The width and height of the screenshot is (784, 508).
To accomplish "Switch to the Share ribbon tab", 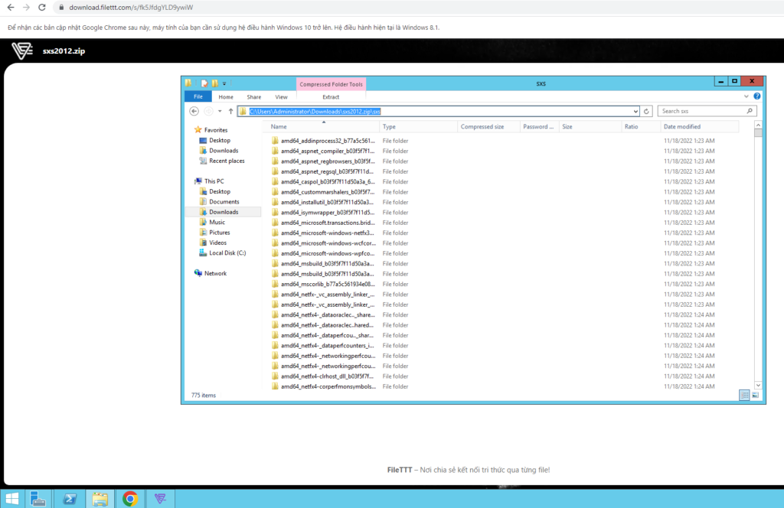I will [x=253, y=97].
